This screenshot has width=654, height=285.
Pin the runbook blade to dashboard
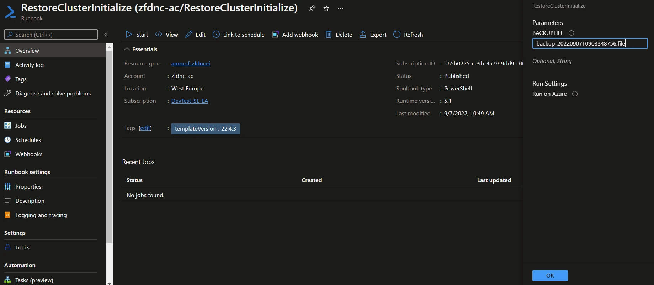[312, 8]
